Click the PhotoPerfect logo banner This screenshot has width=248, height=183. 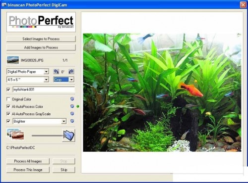click(41, 22)
